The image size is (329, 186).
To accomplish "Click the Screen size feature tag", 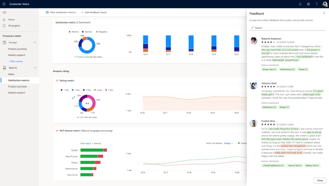I will click(x=269, y=69).
